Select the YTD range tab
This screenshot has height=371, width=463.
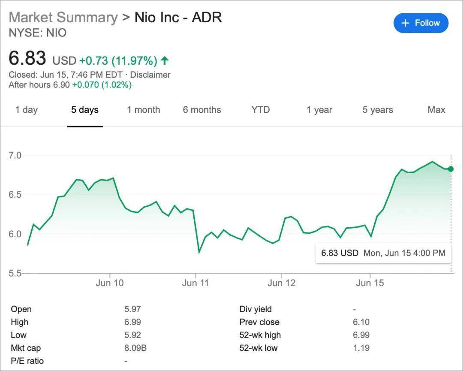point(261,110)
